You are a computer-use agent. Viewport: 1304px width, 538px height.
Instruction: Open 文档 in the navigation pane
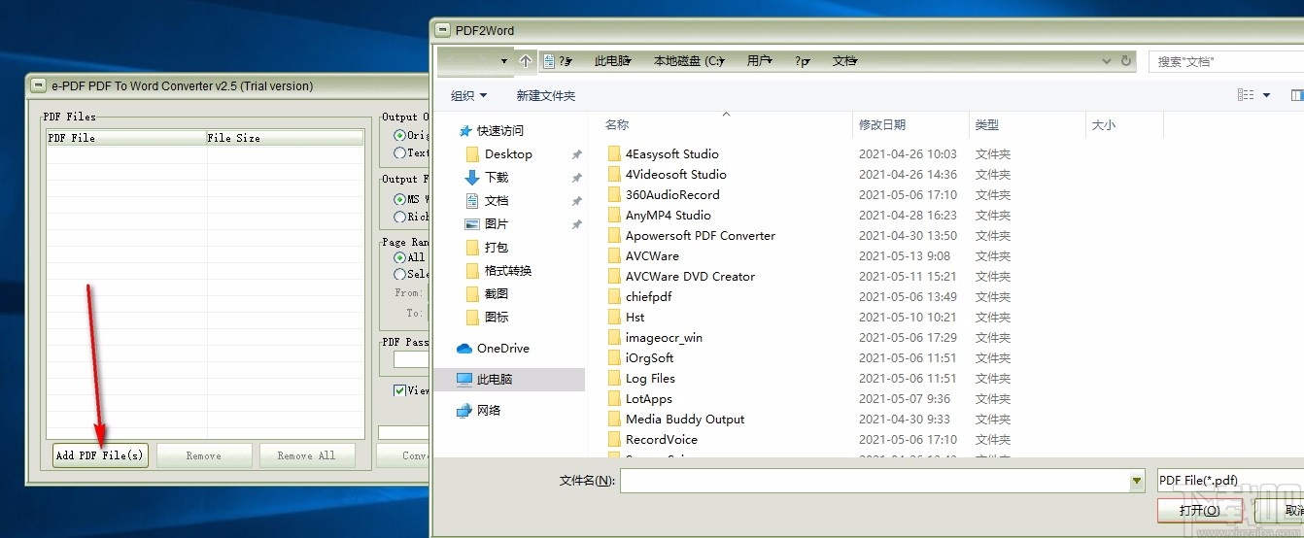coord(497,200)
